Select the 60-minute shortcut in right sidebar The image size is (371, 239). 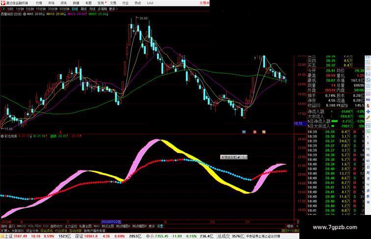point(368,161)
